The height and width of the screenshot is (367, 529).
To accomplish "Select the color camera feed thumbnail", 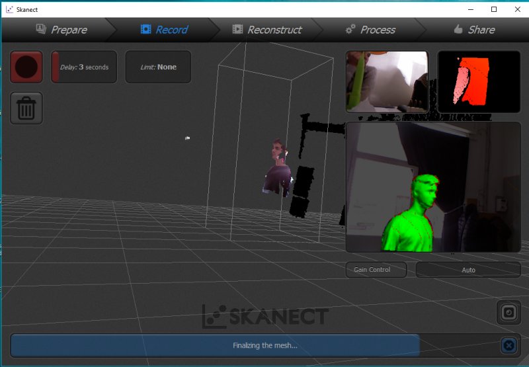I will point(387,81).
